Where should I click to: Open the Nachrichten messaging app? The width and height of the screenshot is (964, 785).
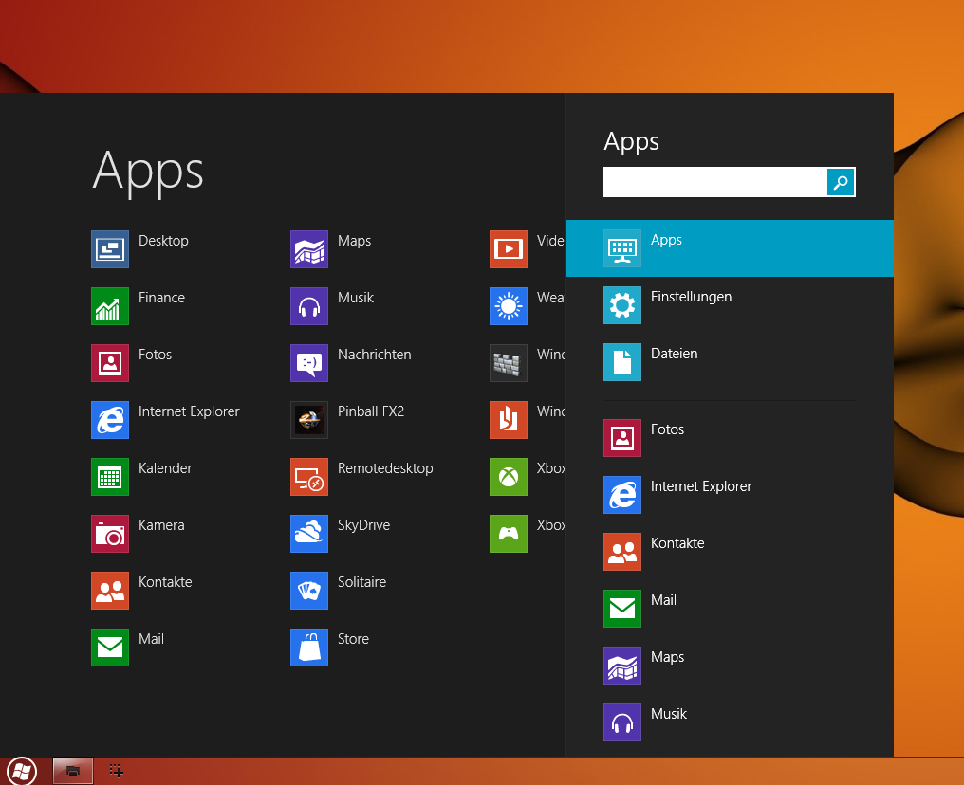(x=308, y=362)
